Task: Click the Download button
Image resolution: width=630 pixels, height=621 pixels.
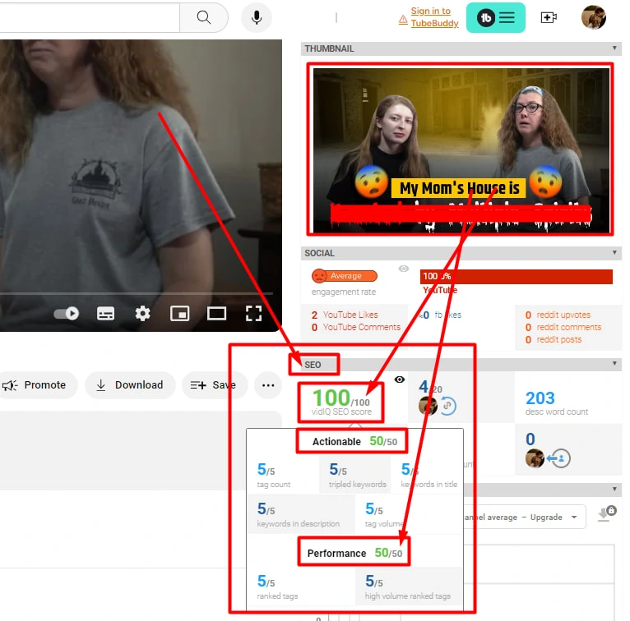Action: click(x=129, y=384)
